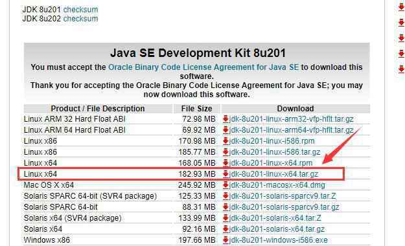This screenshot has height=246, width=405.
Task: Open Oracle Binary Code License Agreement link
Action: point(203,67)
